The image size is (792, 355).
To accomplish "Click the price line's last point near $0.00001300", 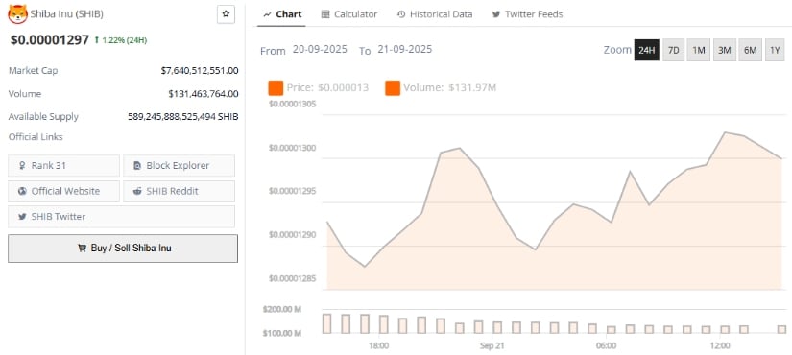I will (781, 158).
